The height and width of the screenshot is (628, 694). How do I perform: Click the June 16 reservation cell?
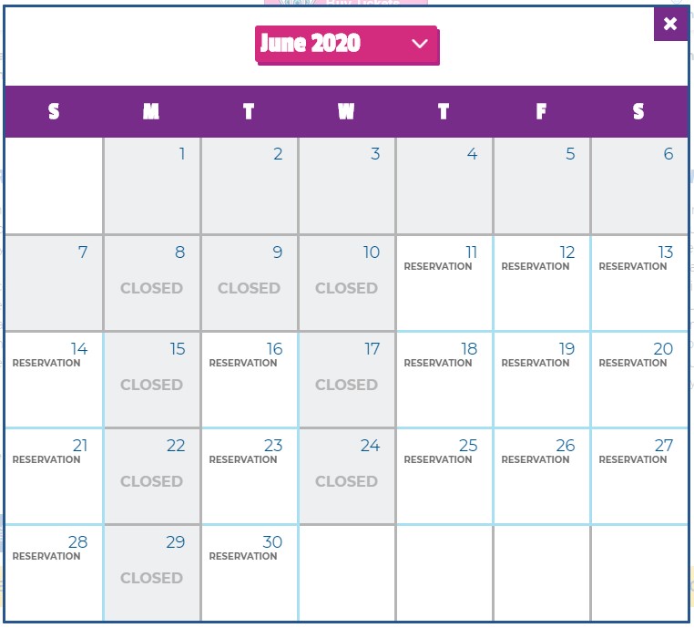point(250,379)
